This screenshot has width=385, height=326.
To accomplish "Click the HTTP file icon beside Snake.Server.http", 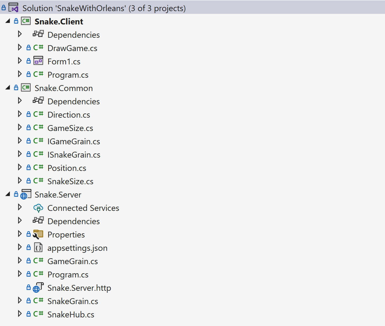I will [38, 288].
